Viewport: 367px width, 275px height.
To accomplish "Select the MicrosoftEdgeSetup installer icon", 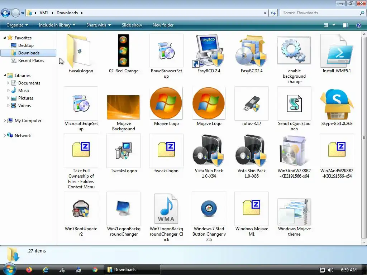I will point(81,103).
